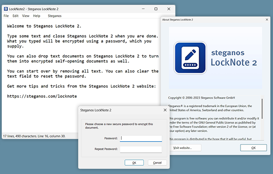This screenshot has height=174, width=273.
Task: Close the About Steganos LockNote 2 dialog
Action: tap(267, 20)
